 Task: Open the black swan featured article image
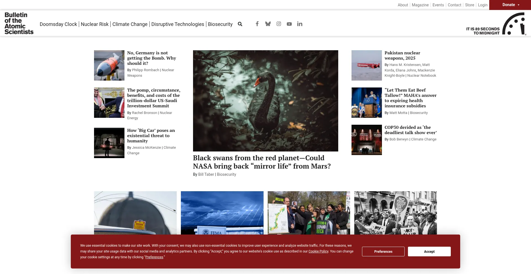[265, 101]
